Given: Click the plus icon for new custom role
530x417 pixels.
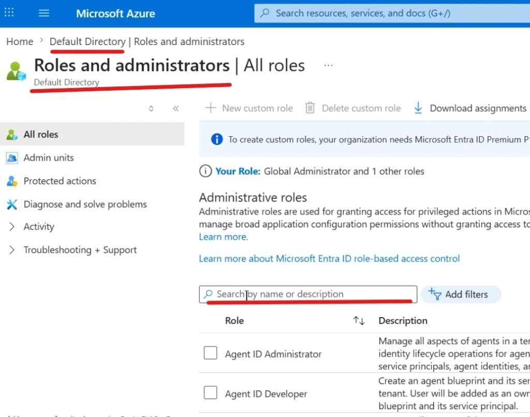Looking at the screenshot, I should [210, 108].
